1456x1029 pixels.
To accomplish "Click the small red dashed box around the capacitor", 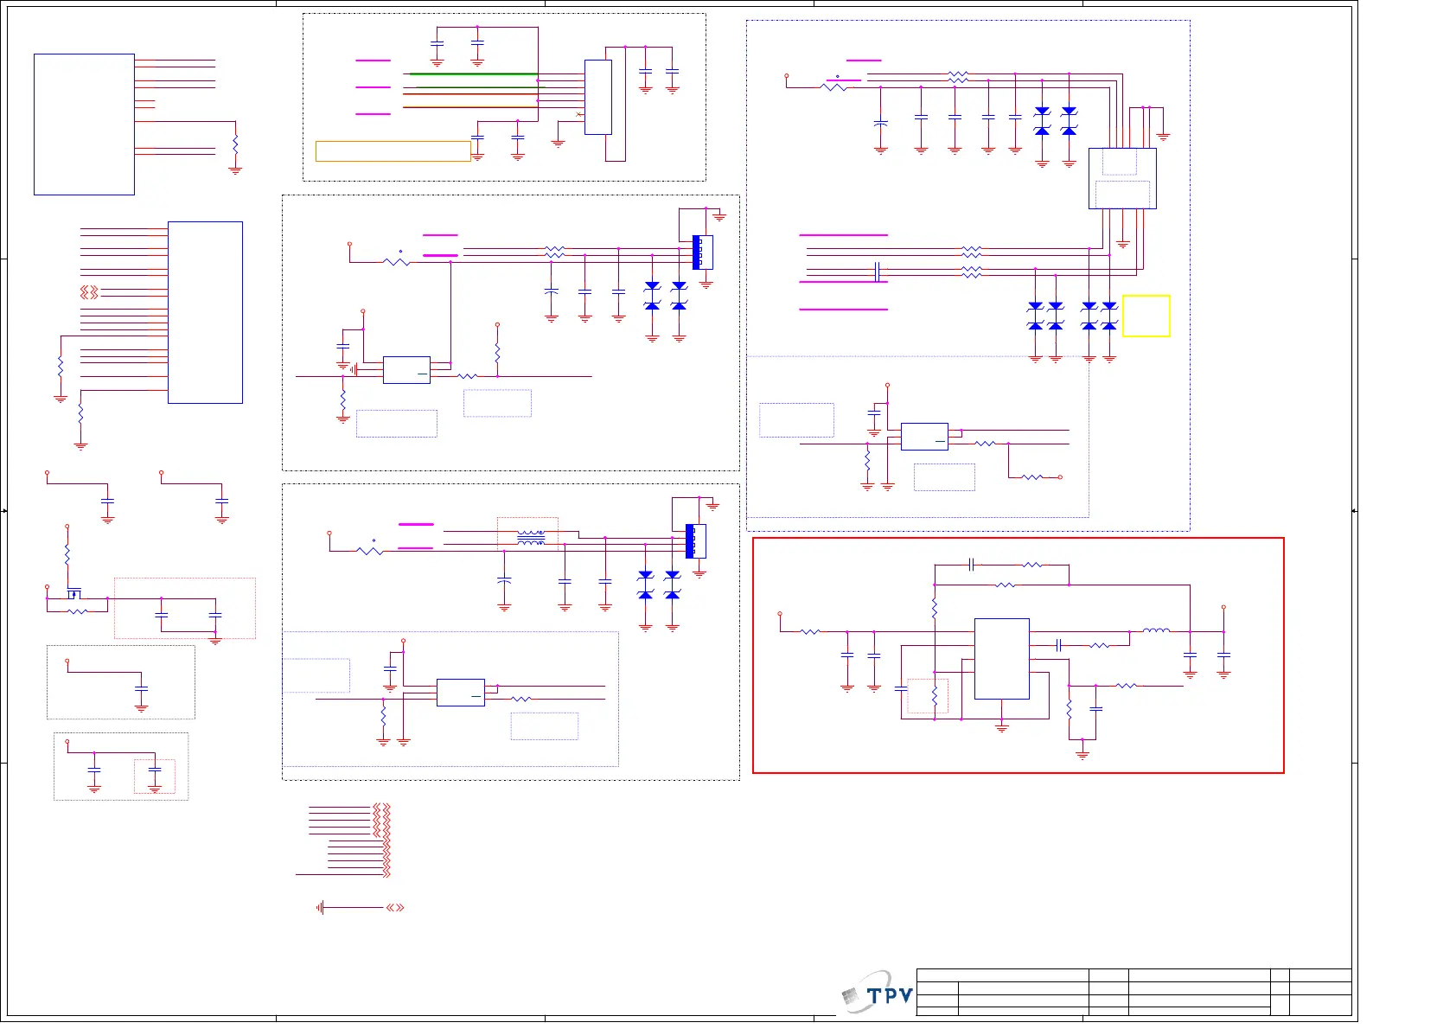I will (x=154, y=776).
